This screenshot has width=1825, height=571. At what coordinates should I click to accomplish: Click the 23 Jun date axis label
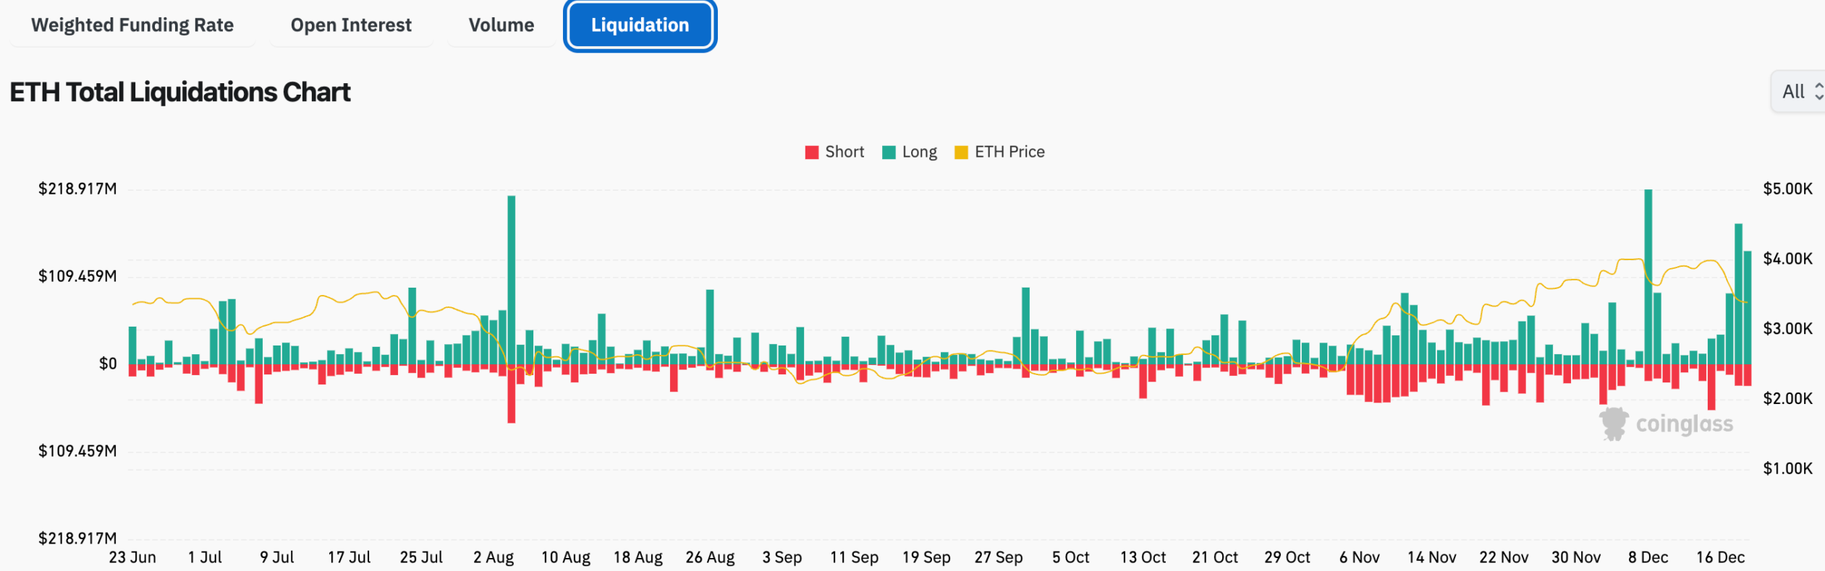click(132, 557)
